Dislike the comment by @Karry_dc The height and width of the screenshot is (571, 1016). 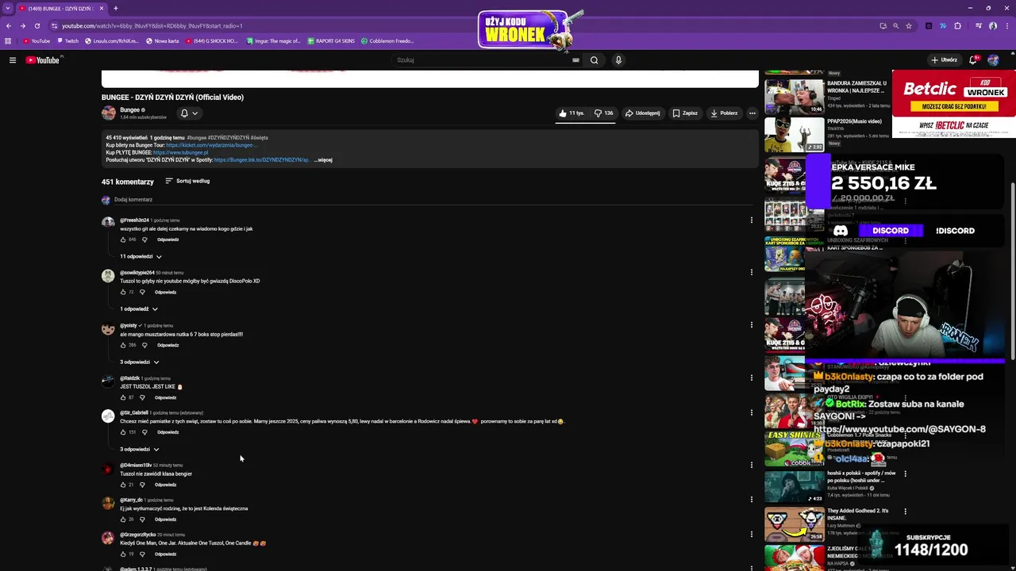(142, 520)
